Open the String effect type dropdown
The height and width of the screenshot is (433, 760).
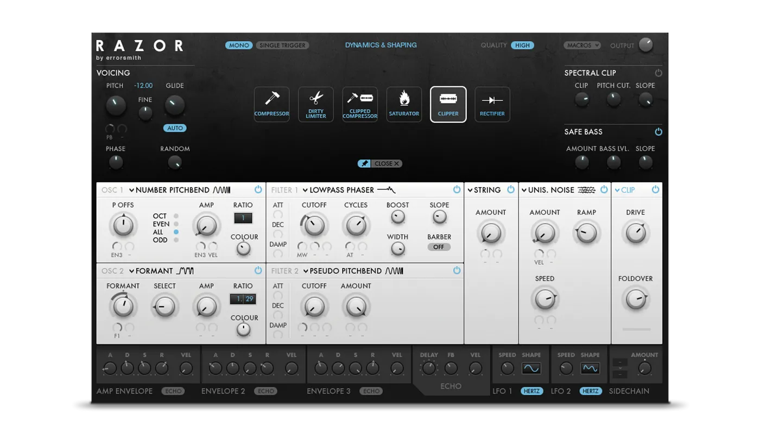484,190
